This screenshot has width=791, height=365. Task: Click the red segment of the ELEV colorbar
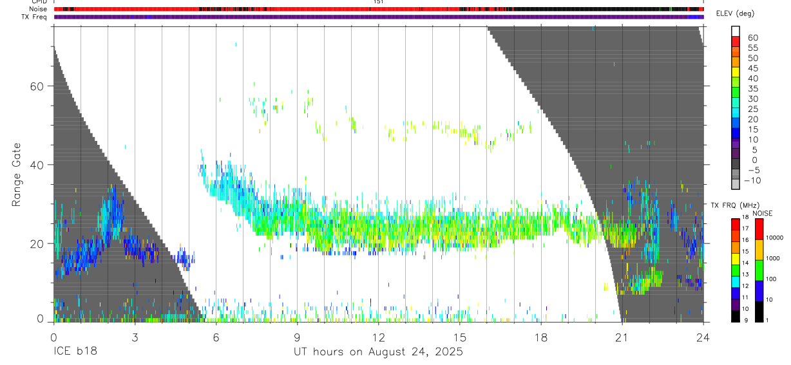pyautogui.click(x=736, y=41)
